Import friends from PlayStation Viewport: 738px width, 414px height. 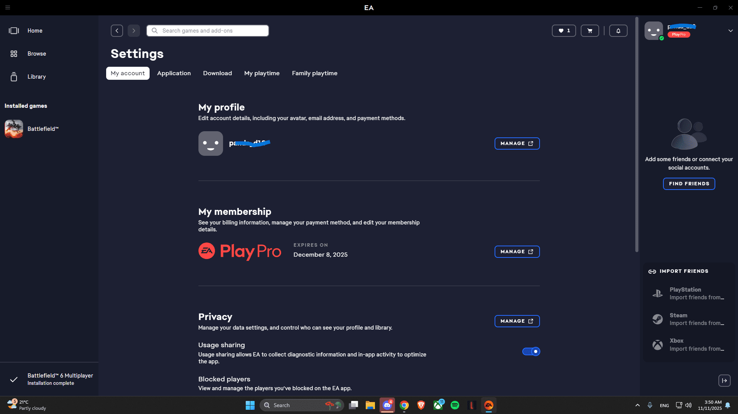click(688, 294)
